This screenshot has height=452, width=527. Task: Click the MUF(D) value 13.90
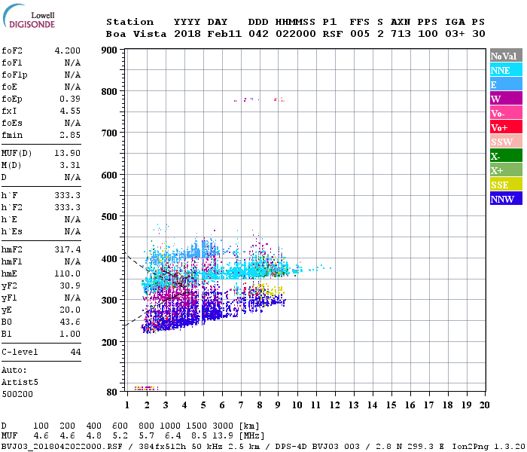point(68,154)
